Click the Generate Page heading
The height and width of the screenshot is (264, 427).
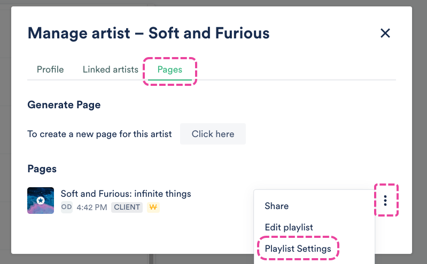pyautogui.click(x=64, y=105)
